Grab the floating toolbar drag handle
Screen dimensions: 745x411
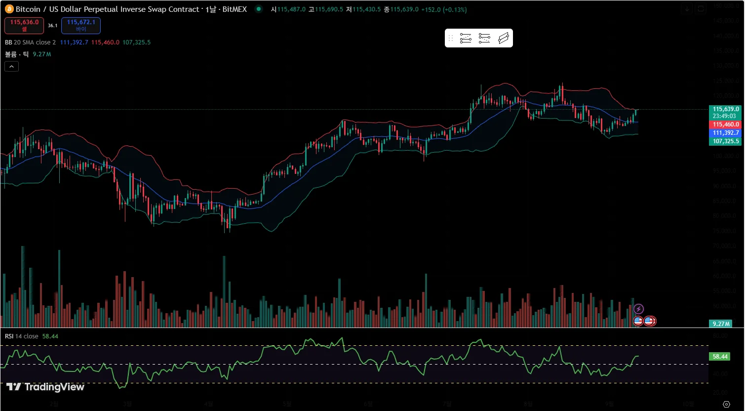click(450, 39)
